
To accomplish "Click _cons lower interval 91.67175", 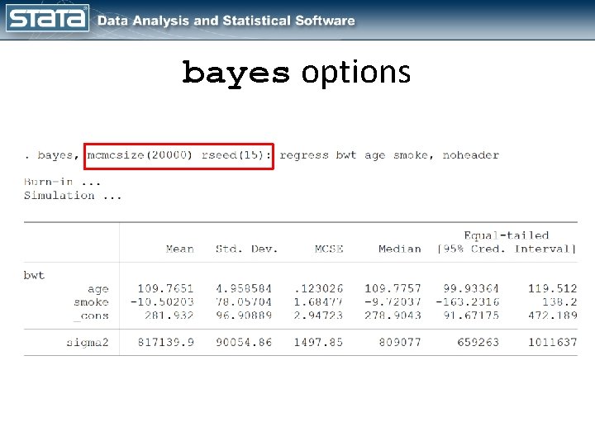I will point(471,316).
